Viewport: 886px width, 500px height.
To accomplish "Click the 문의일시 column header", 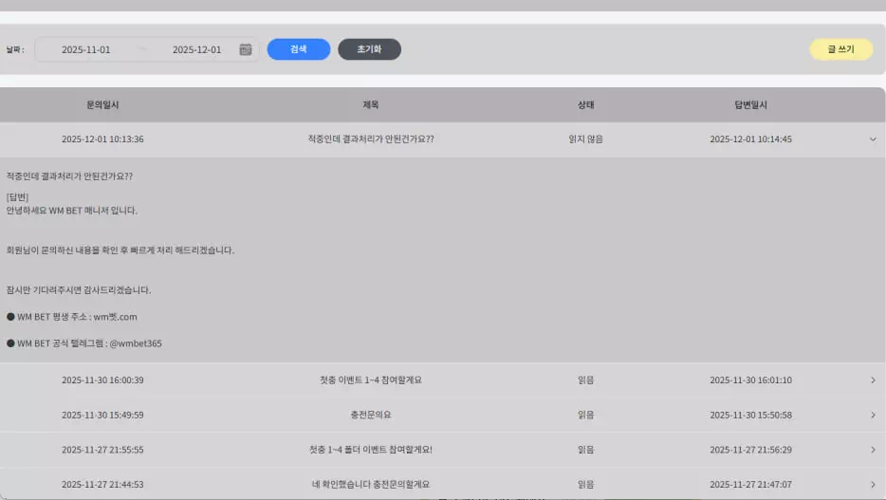I will click(102, 105).
